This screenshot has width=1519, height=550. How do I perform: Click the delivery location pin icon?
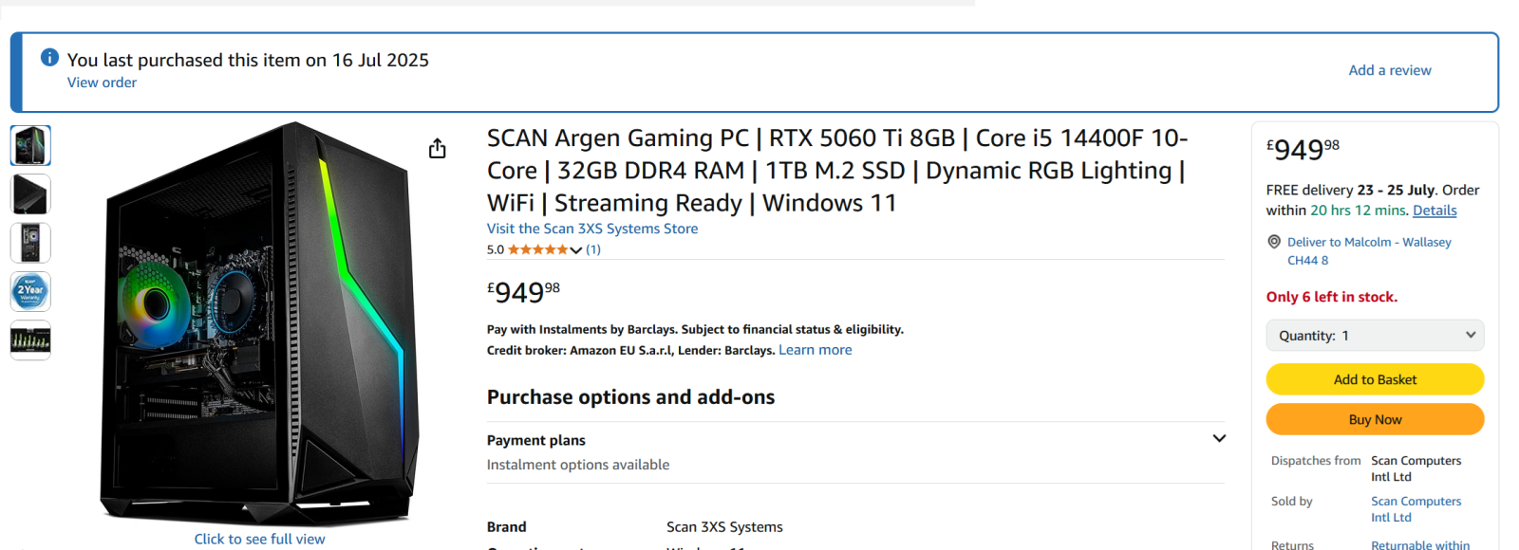(x=1274, y=242)
